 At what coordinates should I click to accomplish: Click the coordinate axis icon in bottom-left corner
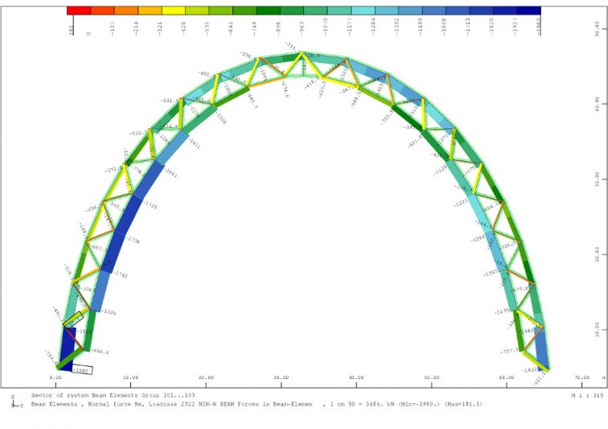13,400
